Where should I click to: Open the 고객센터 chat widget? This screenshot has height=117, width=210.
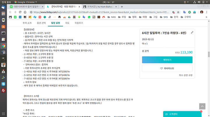click(182, 114)
